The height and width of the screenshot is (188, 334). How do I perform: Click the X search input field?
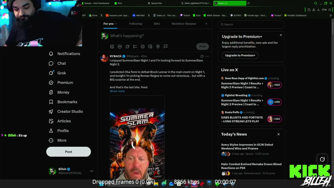tap(251, 24)
